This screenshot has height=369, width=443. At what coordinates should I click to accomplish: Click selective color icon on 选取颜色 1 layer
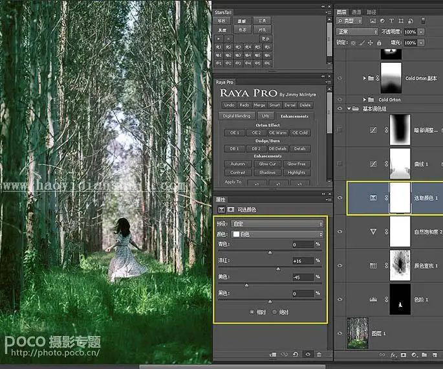tap(373, 197)
